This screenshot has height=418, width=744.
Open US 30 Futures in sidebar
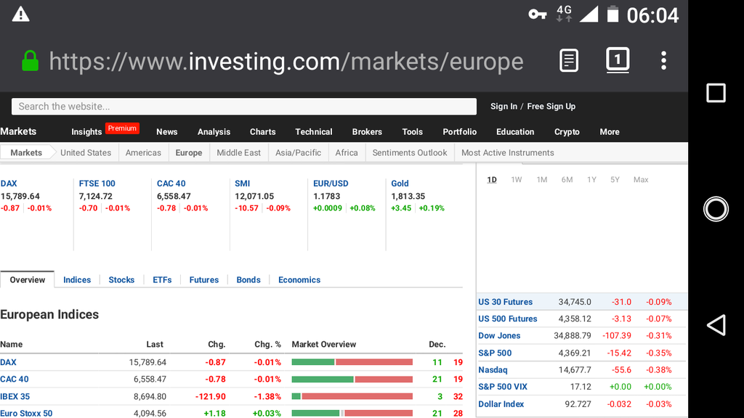click(505, 302)
